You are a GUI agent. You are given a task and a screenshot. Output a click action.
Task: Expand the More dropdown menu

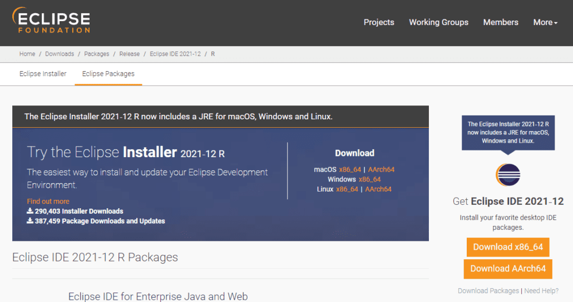click(x=545, y=22)
